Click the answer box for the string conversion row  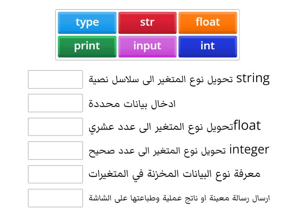(x=55, y=80)
